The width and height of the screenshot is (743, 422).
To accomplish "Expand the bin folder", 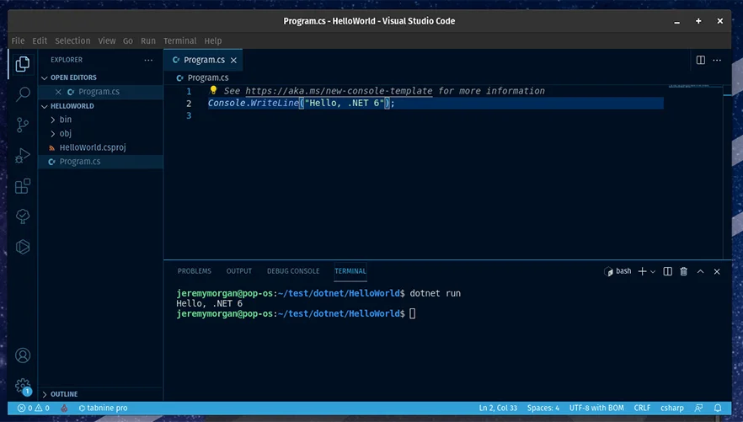I will click(65, 120).
